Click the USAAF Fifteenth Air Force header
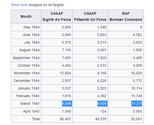Screen dimensions: 154x125 coord(90,16)
